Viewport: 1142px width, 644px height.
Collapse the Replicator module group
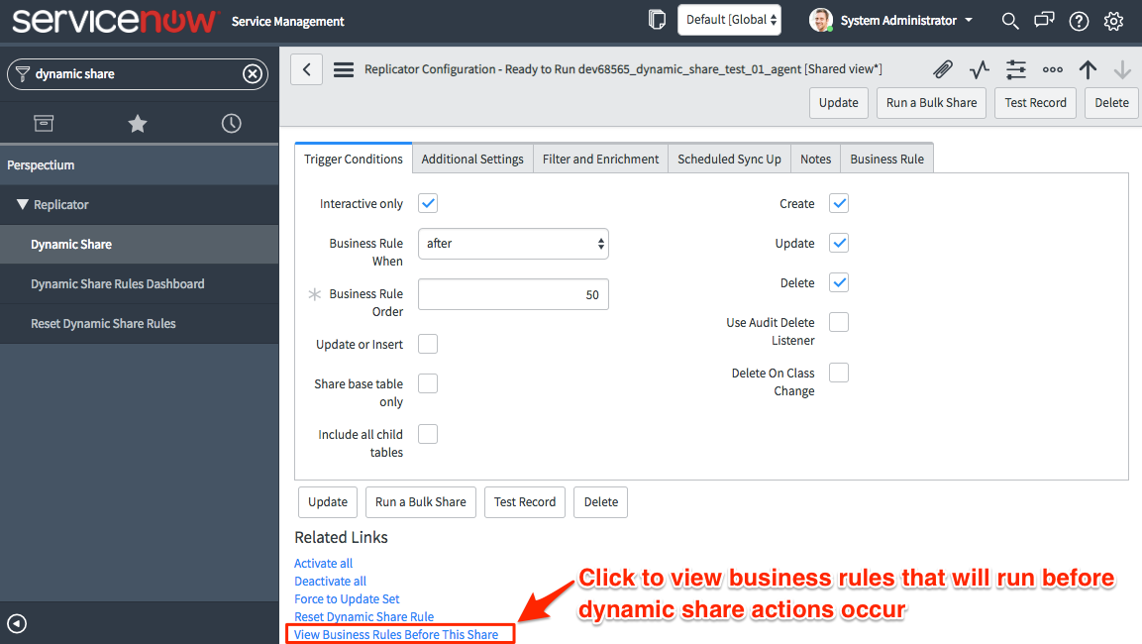(23, 205)
